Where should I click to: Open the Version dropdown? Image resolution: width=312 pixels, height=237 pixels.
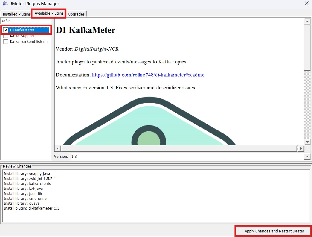(x=307, y=156)
